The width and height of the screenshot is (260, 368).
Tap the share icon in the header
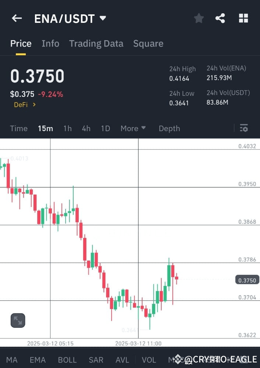[220, 18]
